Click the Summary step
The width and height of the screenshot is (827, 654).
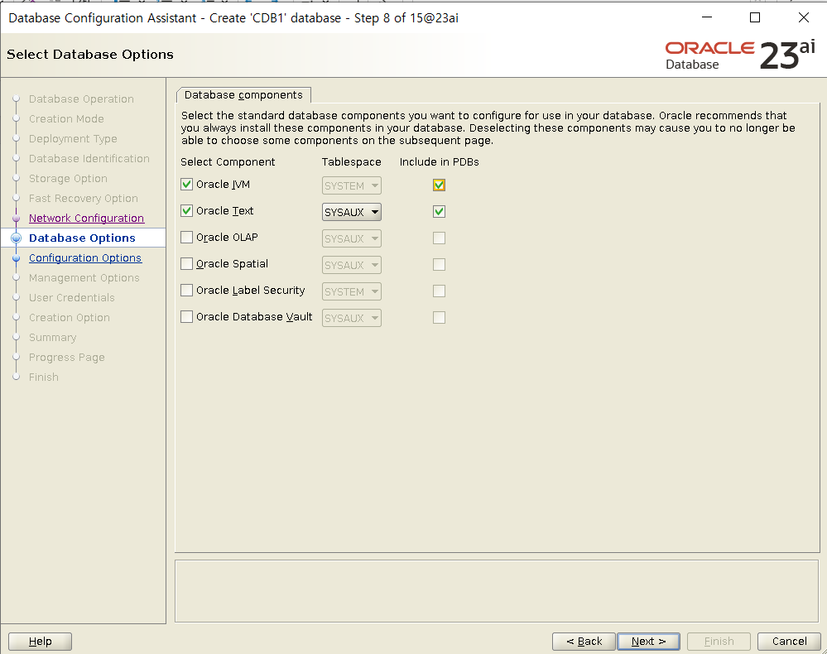(53, 338)
